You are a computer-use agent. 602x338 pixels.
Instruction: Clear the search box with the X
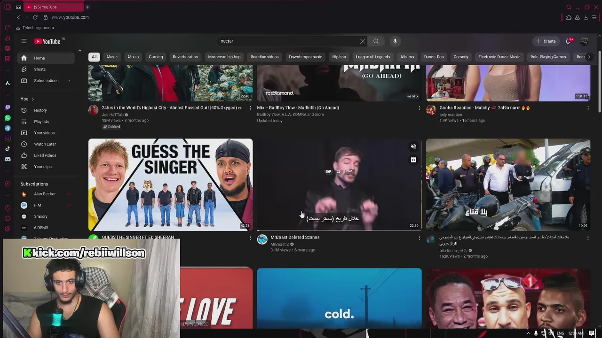click(363, 41)
